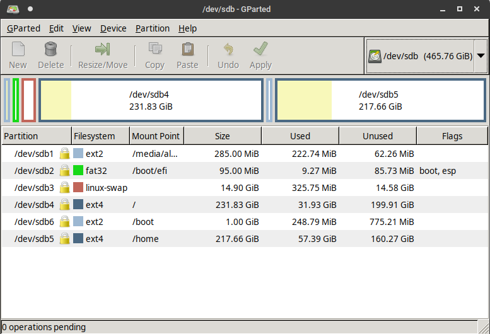Open the GParted menu

pos(24,28)
